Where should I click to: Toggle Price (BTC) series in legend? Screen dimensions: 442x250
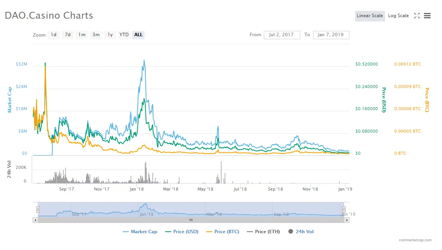[x=223, y=231]
